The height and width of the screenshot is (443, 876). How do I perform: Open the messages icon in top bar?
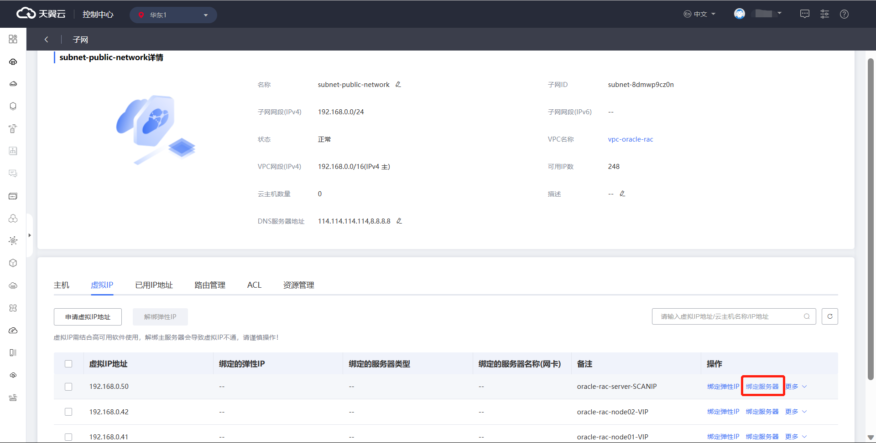tap(805, 14)
